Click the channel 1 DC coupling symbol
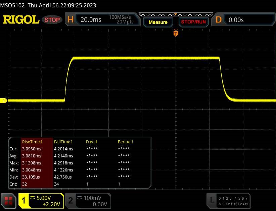This screenshot has height=211, width=276. pos(32,198)
